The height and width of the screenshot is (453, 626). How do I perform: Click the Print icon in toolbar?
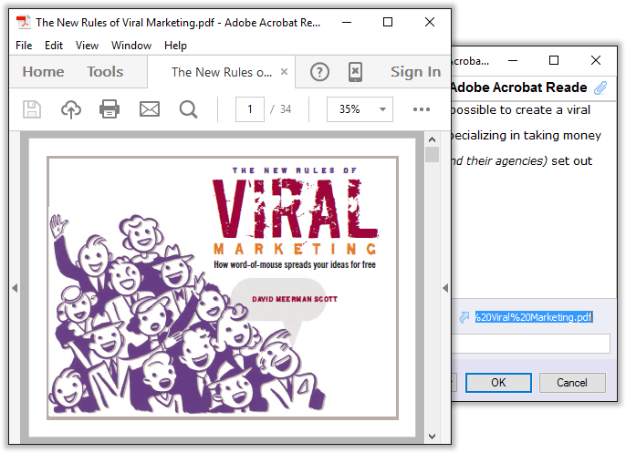pyautogui.click(x=110, y=108)
